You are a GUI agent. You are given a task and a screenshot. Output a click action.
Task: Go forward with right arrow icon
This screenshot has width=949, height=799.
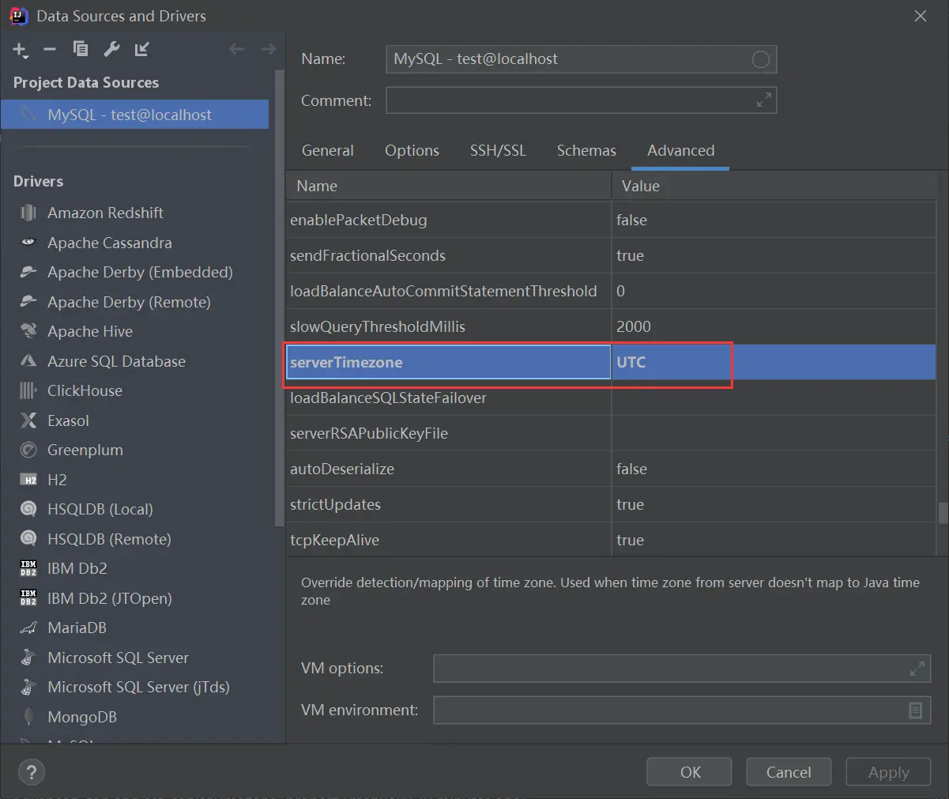[268, 49]
